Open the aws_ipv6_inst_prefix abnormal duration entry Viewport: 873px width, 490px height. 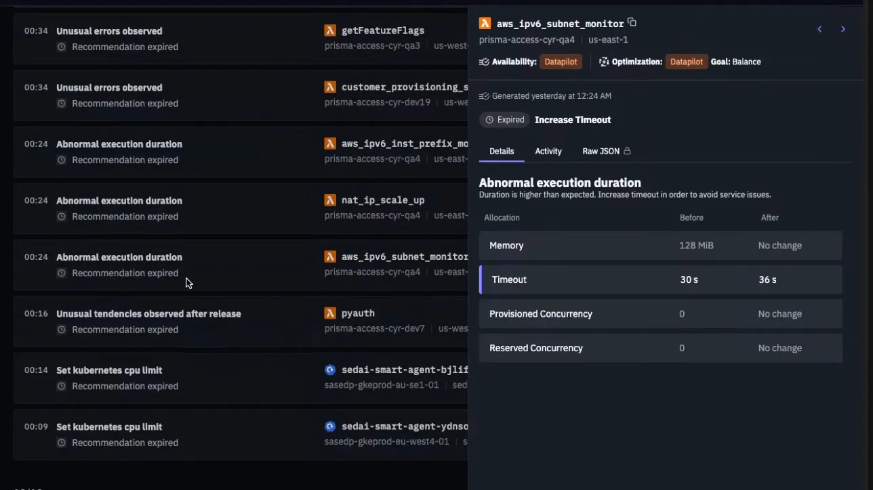(241, 152)
